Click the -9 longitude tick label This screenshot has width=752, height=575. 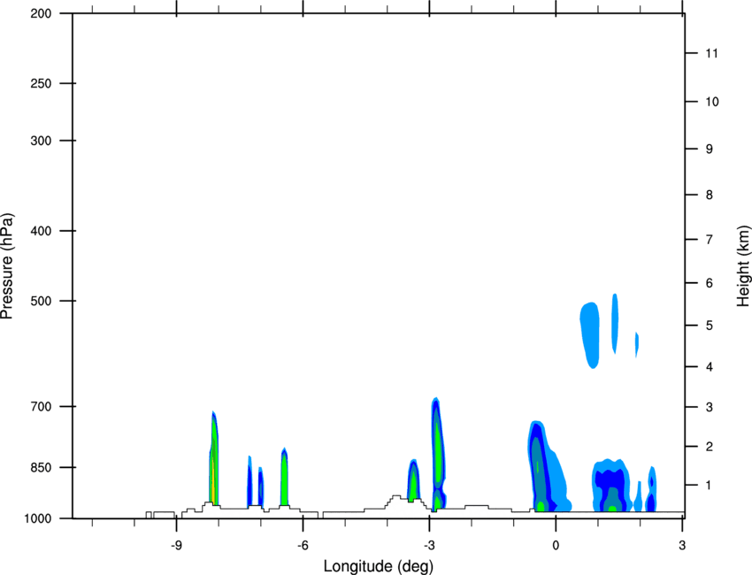point(176,545)
